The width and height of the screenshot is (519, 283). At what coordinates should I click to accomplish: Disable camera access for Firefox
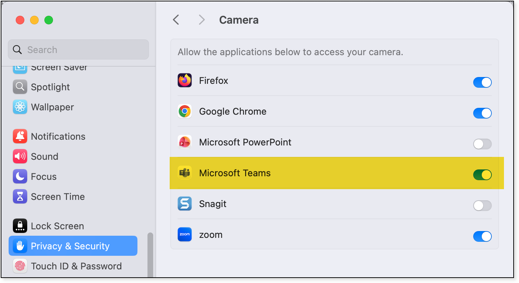click(482, 82)
